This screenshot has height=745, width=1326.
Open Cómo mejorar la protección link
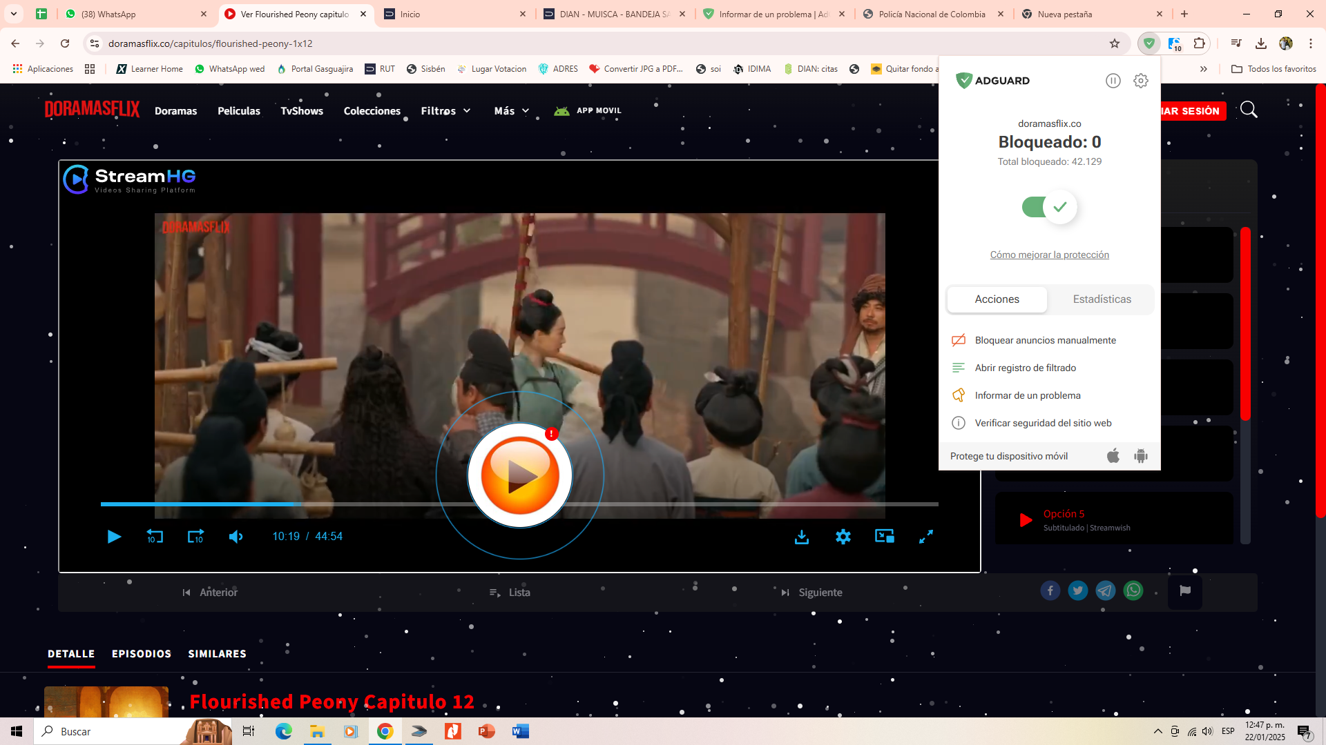coord(1049,255)
